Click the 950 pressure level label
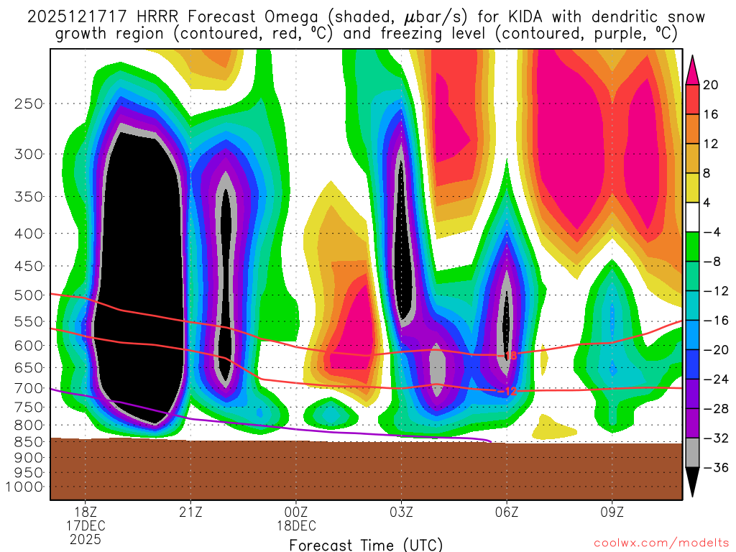Image resolution: width=736 pixels, height=552 pixels. pyautogui.click(x=29, y=473)
